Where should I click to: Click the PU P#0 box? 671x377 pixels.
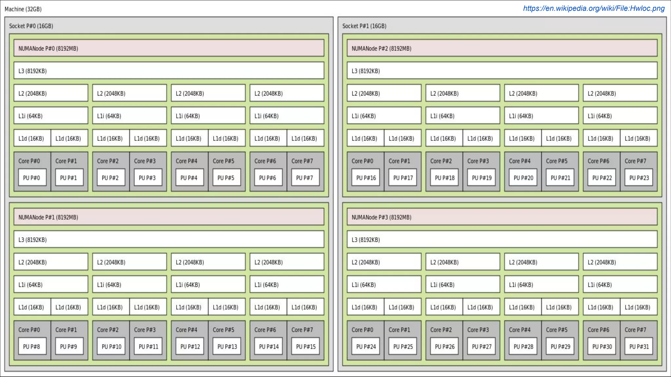pyautogui.click(x=32, y=178)
